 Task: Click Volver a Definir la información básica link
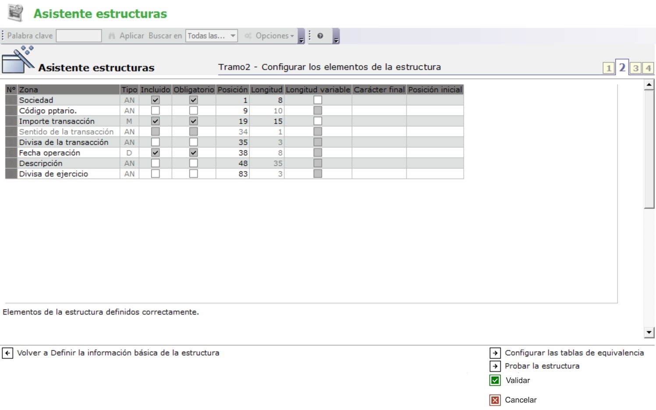coord(118,353)
